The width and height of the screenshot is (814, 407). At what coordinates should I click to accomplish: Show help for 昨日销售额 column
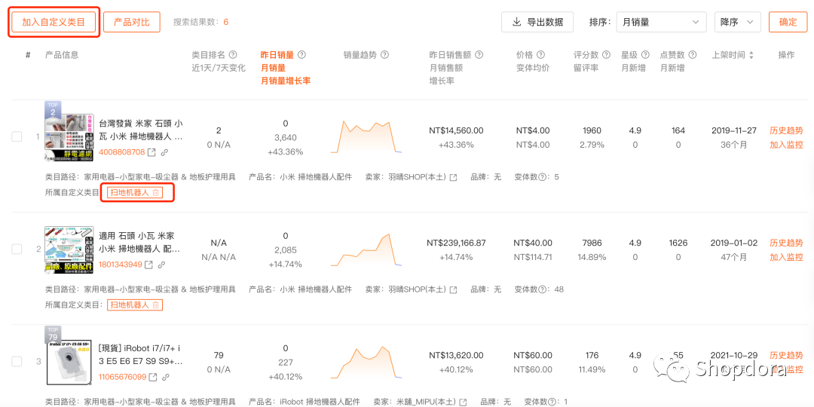479,54
